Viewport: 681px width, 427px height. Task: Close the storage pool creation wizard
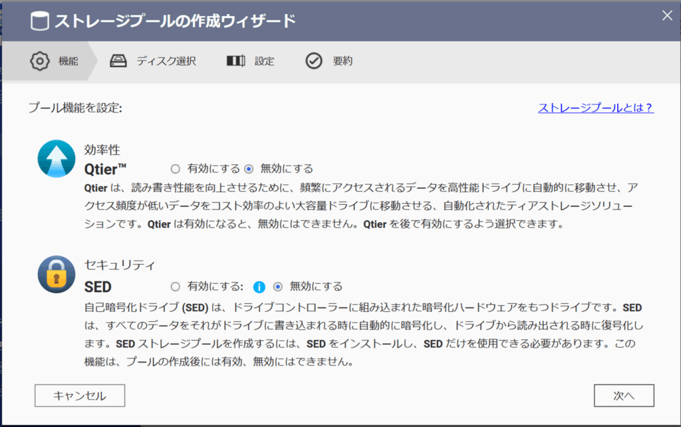click(667, 17)
